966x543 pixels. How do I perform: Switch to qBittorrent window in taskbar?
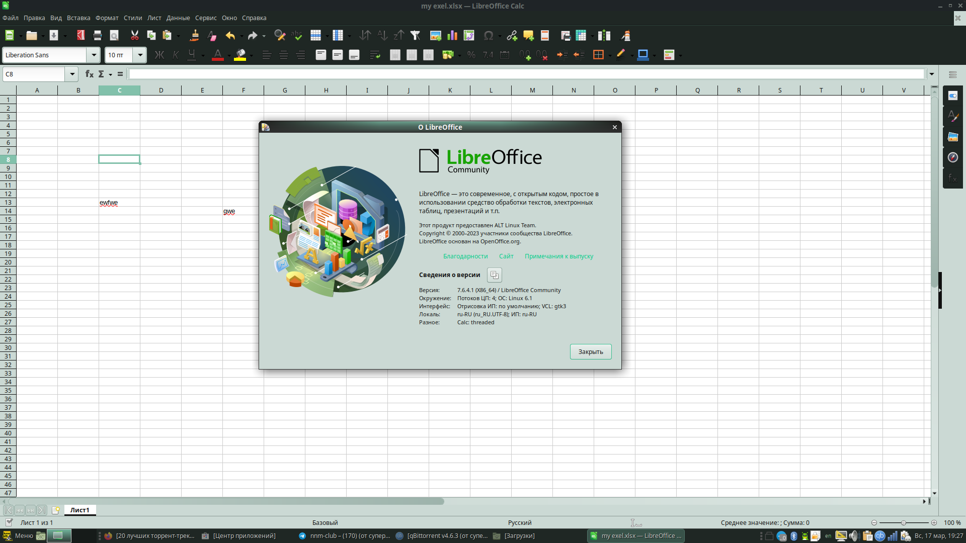tap(441, 535)
